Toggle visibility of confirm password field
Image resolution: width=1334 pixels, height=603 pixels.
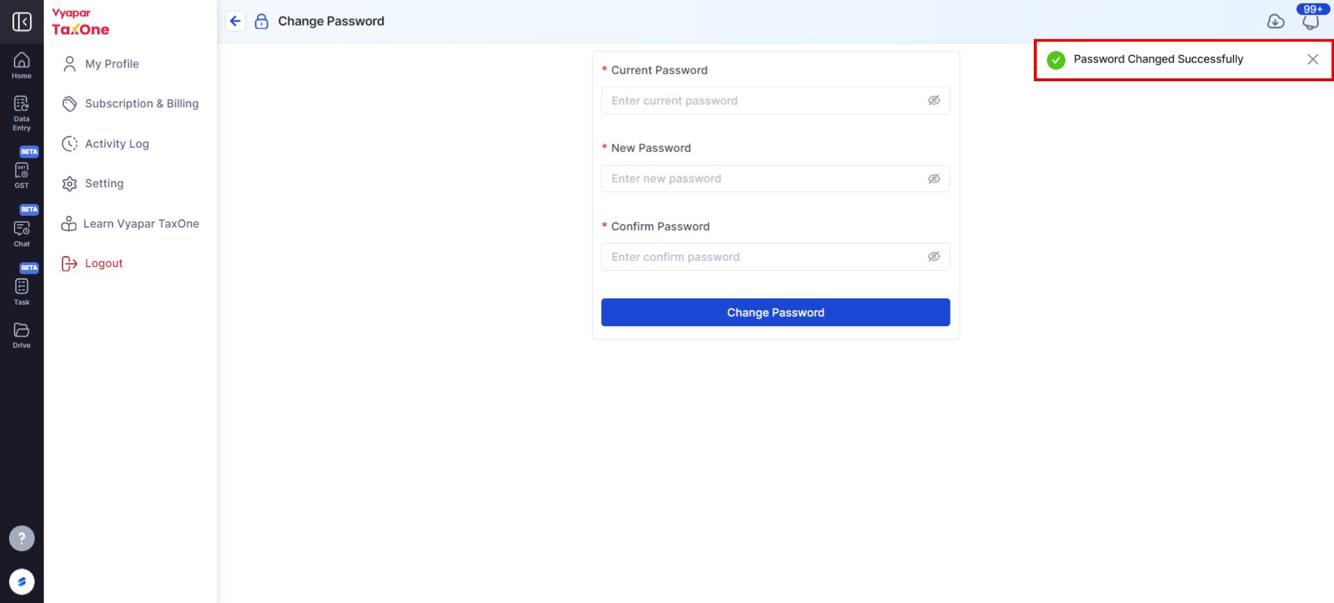click(x=934, y=257)
